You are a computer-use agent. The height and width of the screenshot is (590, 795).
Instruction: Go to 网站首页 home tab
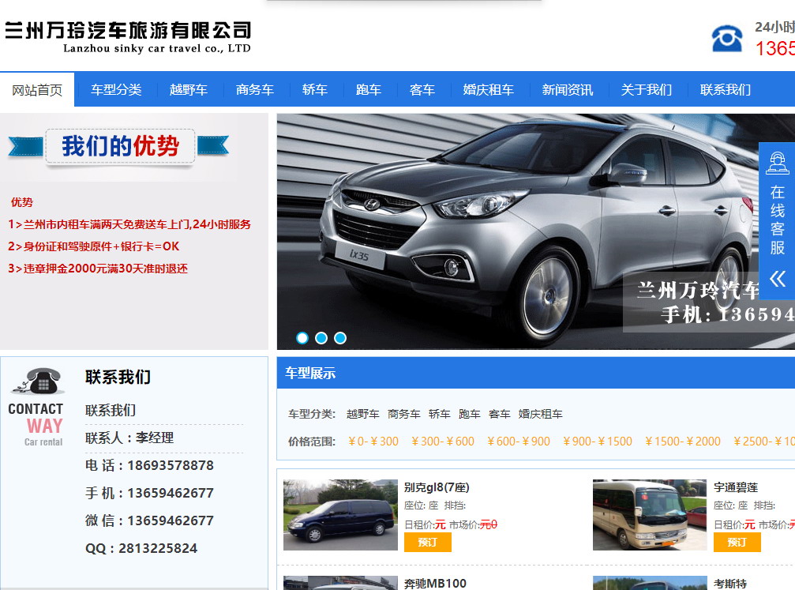[x=37, y=90]
